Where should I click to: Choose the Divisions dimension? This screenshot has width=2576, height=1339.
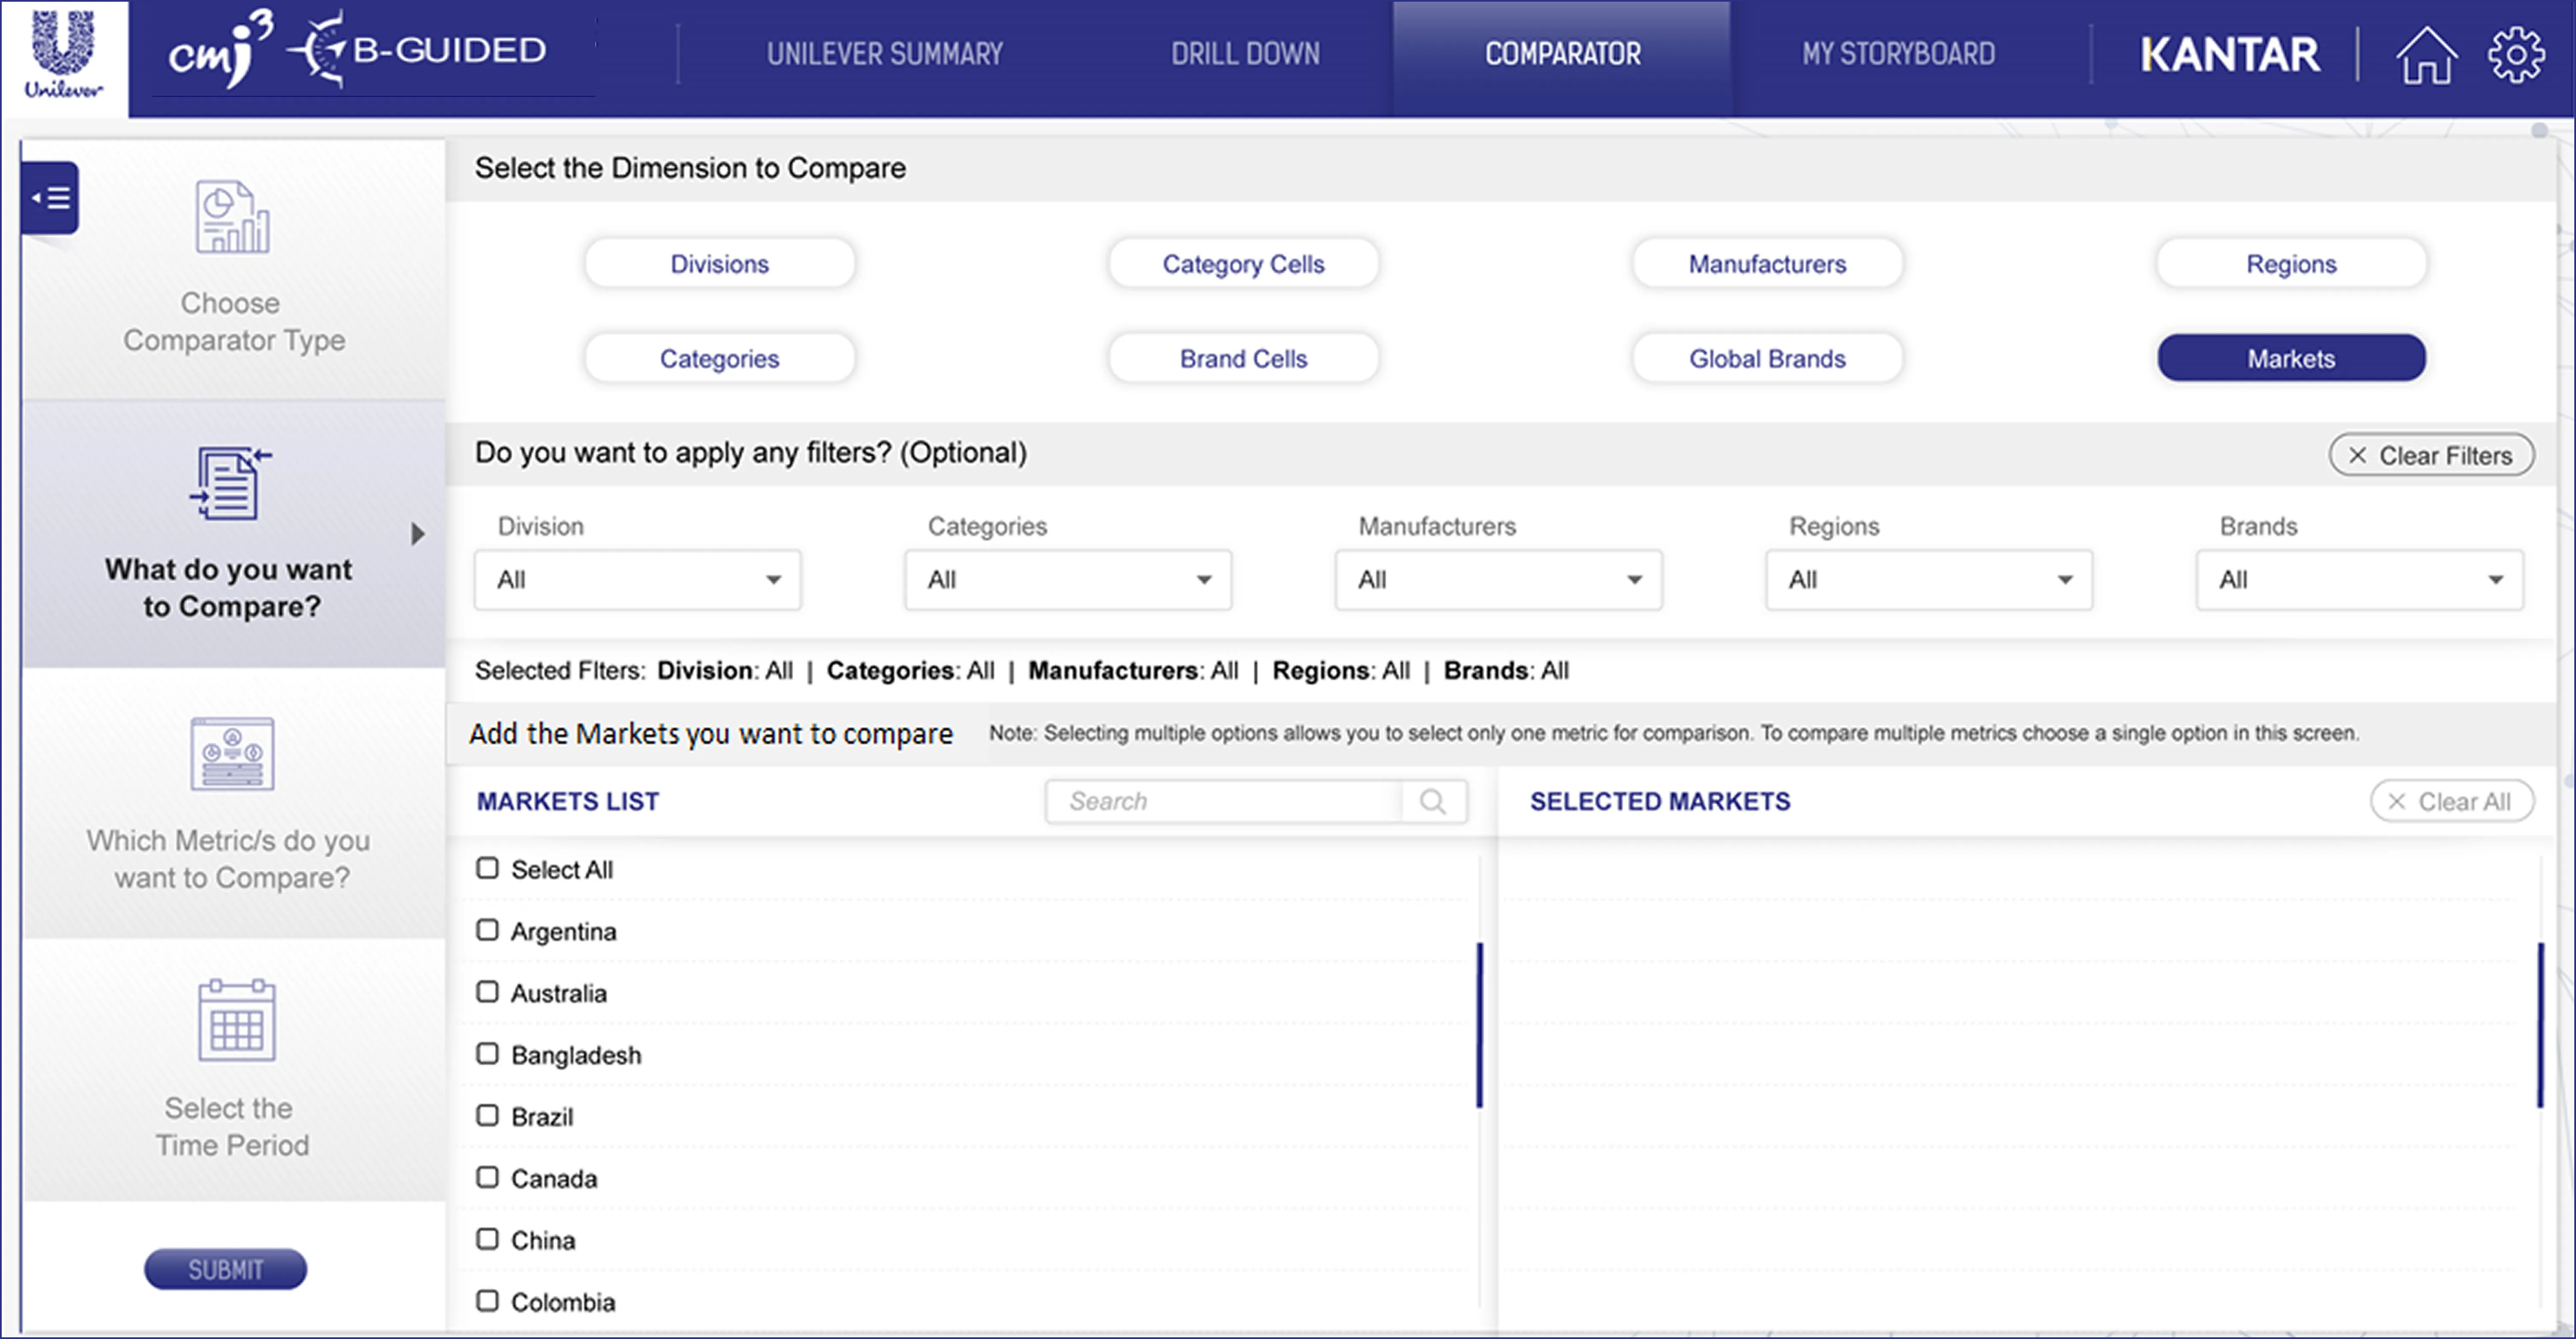coord(720,264)
